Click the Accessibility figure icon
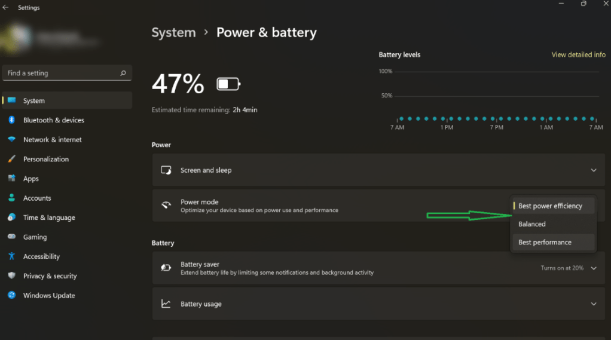611x340 pixels. (x=11, y=256)
